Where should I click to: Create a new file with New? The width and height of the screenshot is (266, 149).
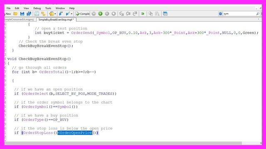click(x=7, y=14)
